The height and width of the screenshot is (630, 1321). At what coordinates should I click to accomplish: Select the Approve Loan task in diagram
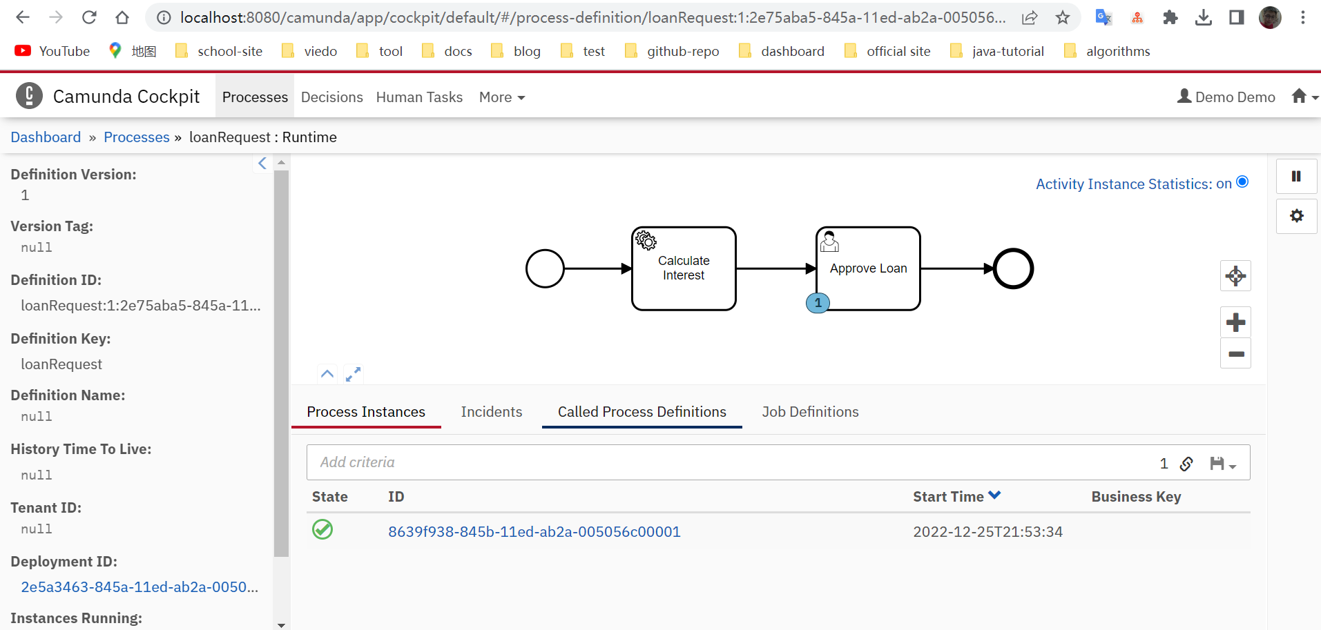869,268
